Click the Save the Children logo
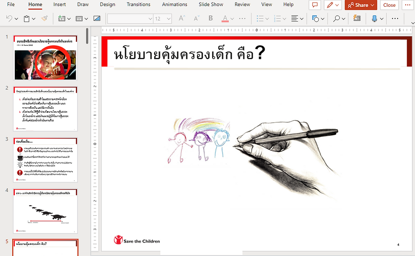 (x=137, y=240)
